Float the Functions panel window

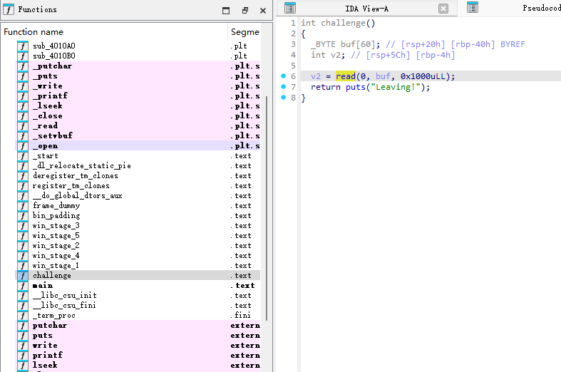(245, 11)
